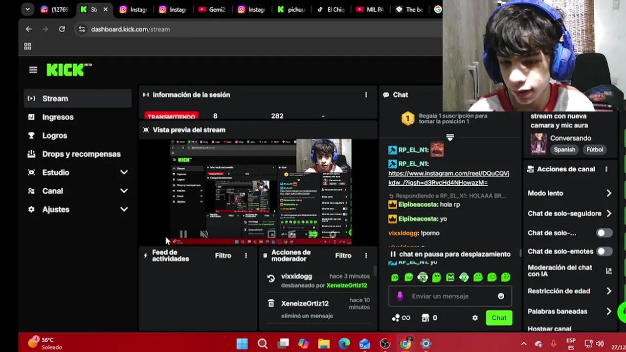Open AI chat moderation external link icon
Image resolution: width=626 pixels, height=352 pixels.
point(609,270)
